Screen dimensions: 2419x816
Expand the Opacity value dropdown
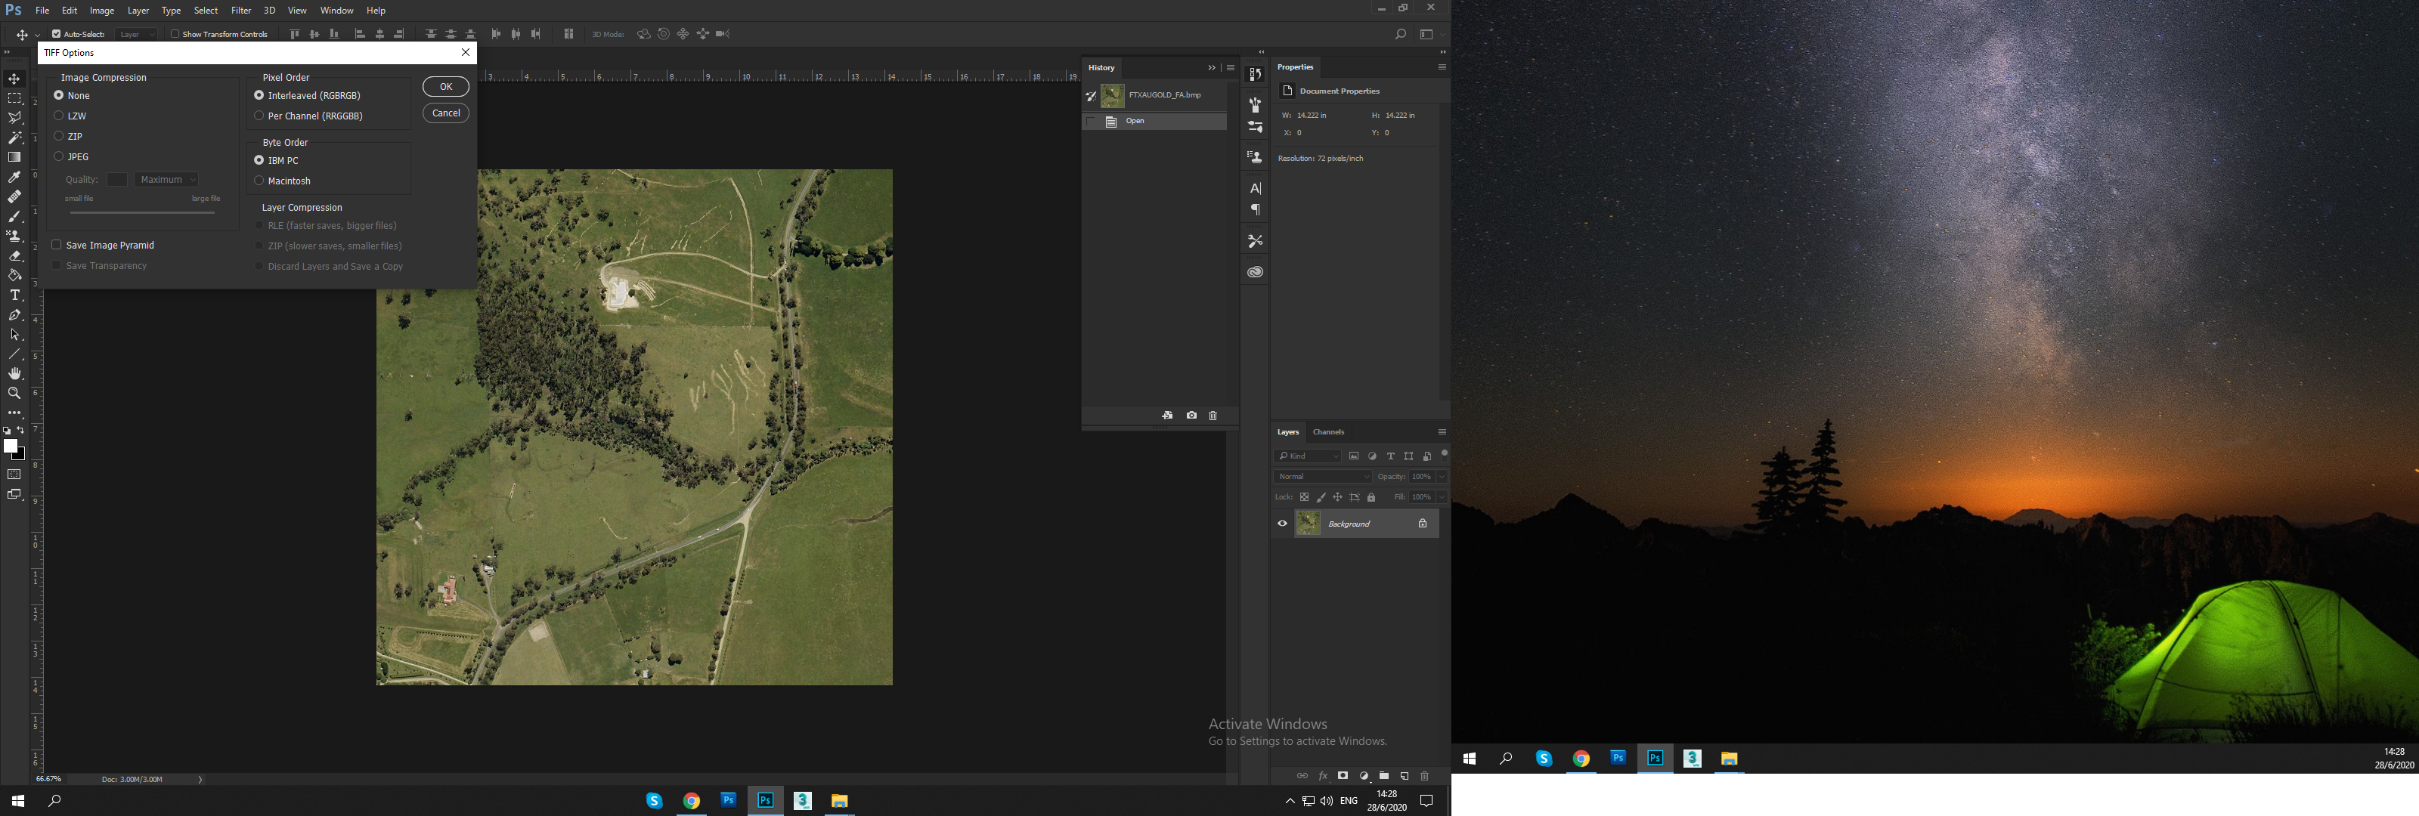click(1442, 476)
